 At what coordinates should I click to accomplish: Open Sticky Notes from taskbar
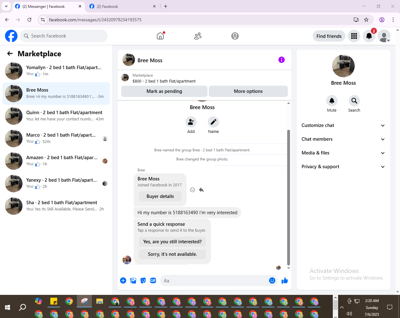click(54, 301)
